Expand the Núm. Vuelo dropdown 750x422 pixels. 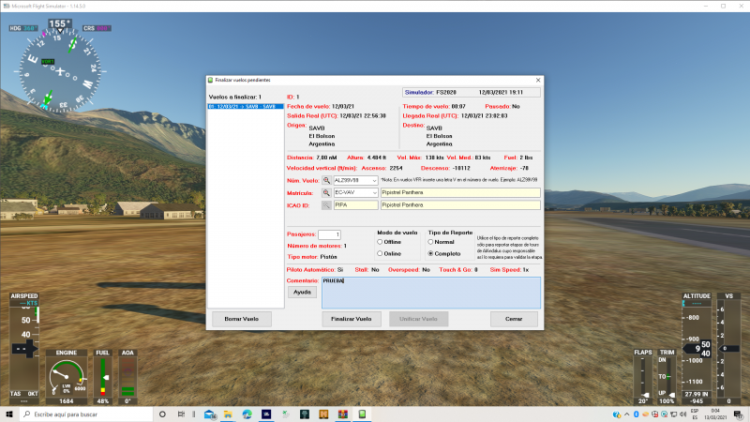pos(374,180)
